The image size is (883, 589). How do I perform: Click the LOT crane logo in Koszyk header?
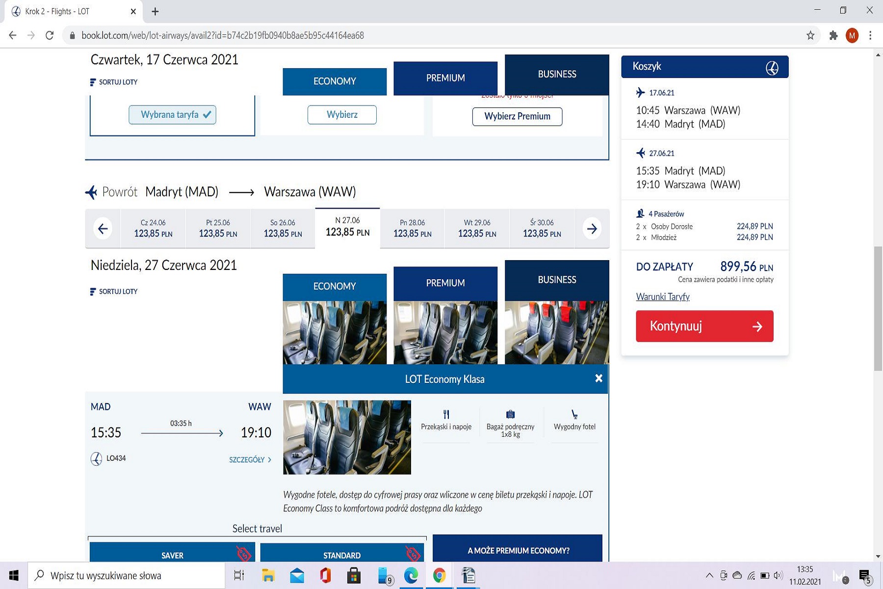[x=772, y=68]
